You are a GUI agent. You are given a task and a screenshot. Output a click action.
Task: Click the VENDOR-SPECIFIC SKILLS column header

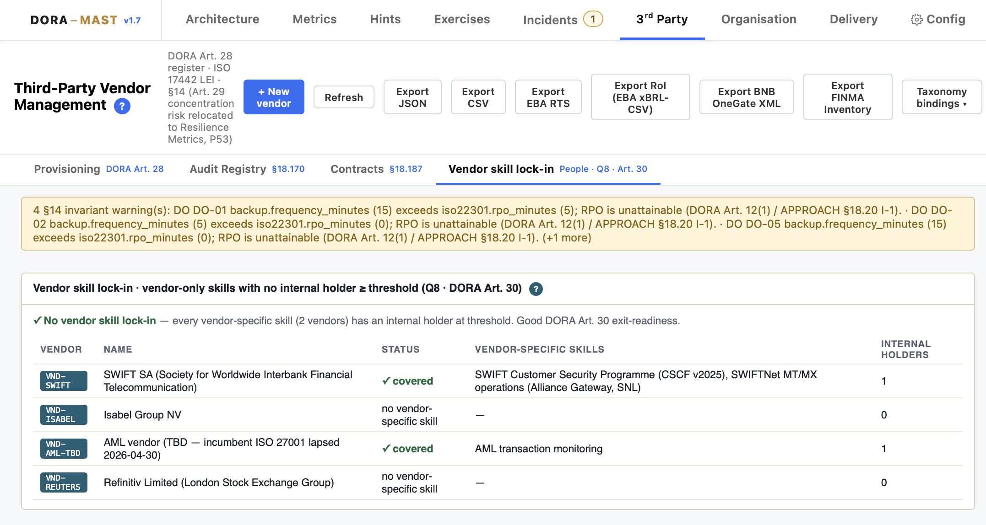[x=540, y=349]
